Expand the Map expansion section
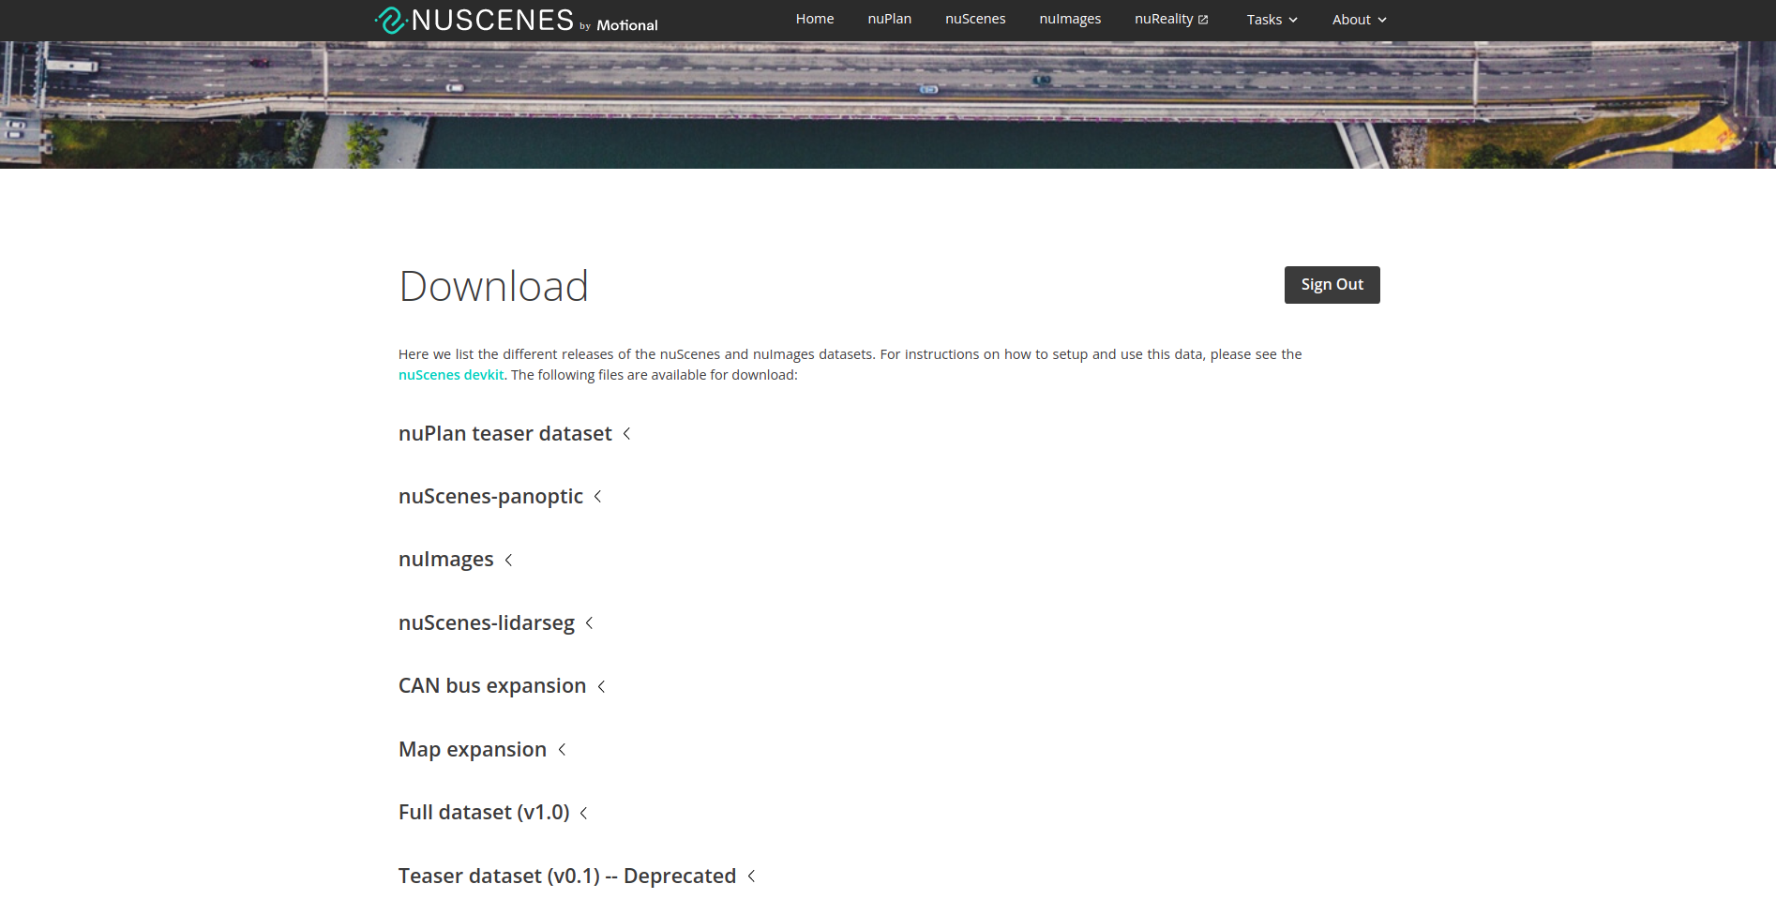 click(x=562, y=749)
